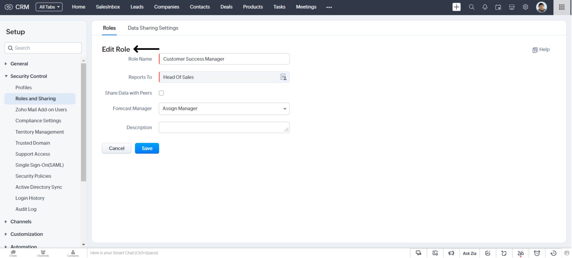Open notifications bell icon
The width and height of the screenshot is (572, 258).
tap(485, 7)
